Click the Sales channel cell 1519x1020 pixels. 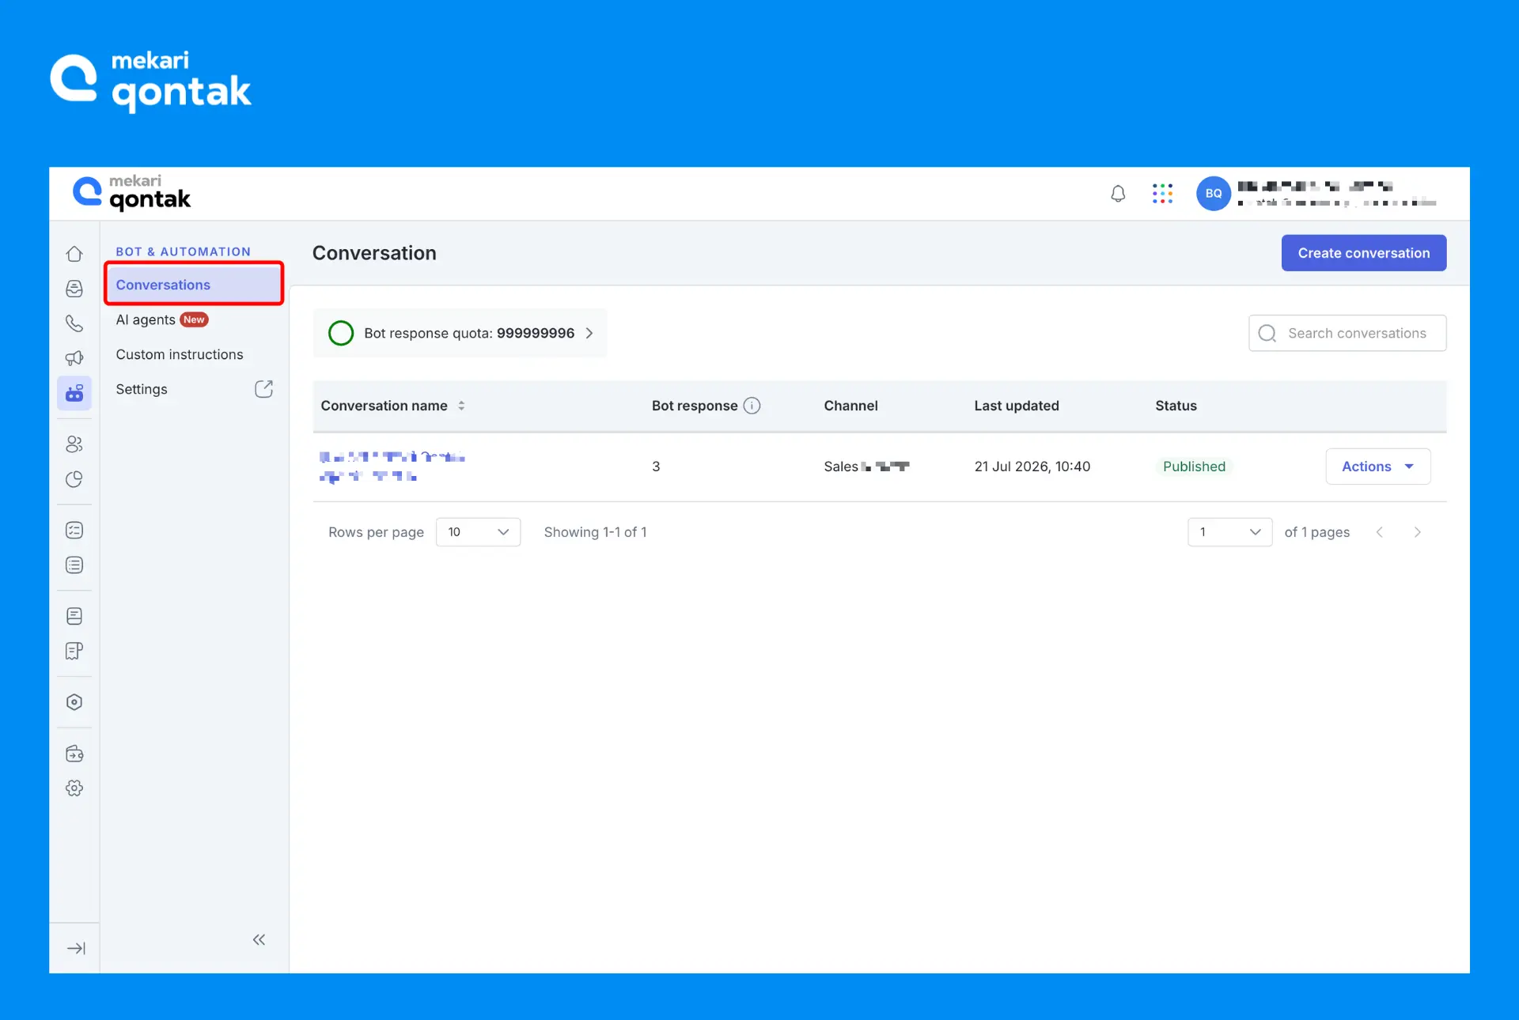click(866, 467)
